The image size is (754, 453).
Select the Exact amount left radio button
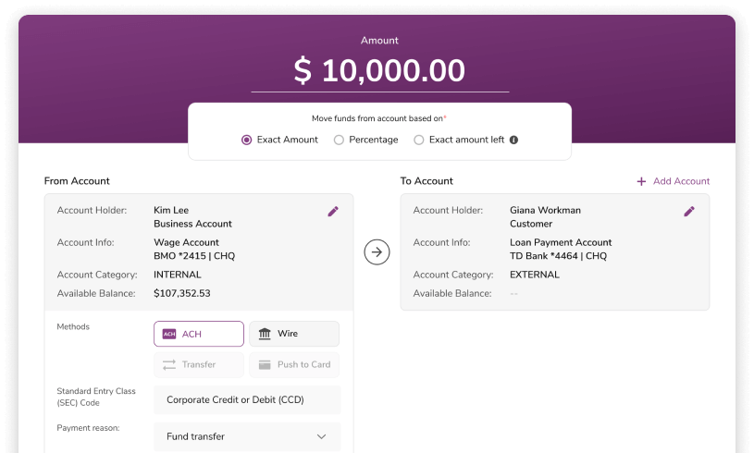pyautogui.click(x=419, y=141)
